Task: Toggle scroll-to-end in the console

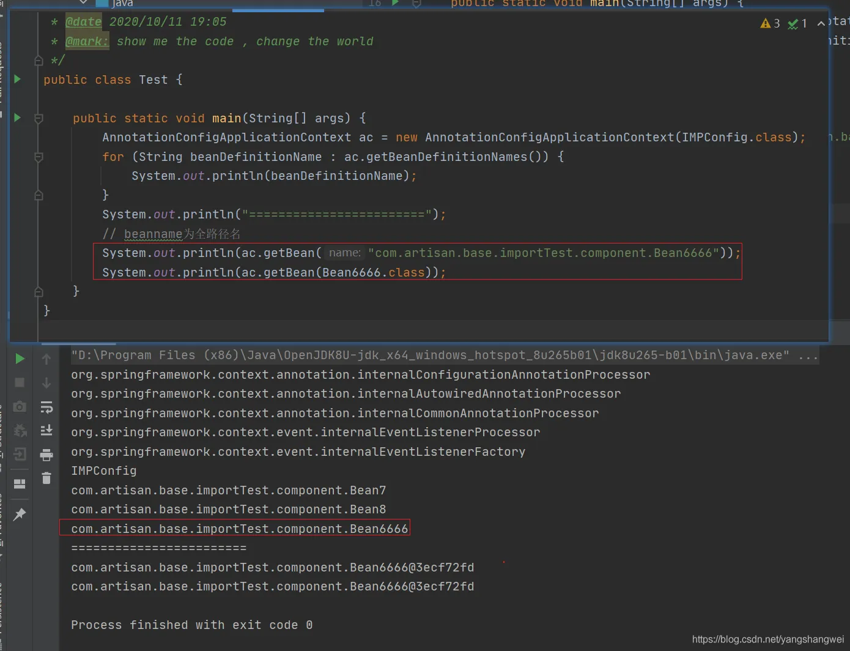Action: point(46,430)
